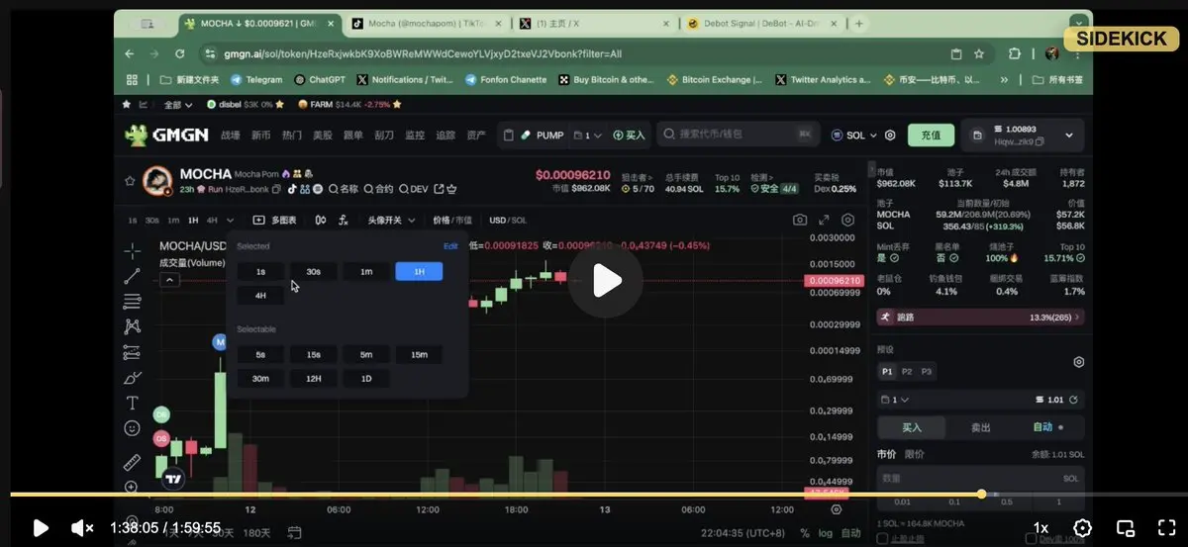Choose 15s selectable timeframe
The image size is (1188, 547).
point(313,354)
